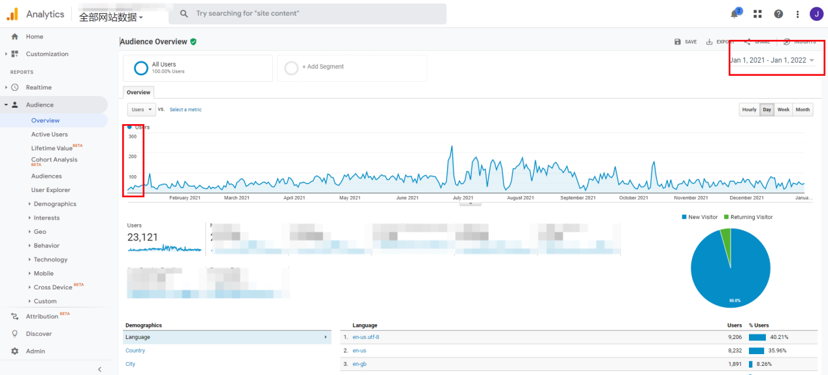Open the three-dot more options menu

pos(797,14)
